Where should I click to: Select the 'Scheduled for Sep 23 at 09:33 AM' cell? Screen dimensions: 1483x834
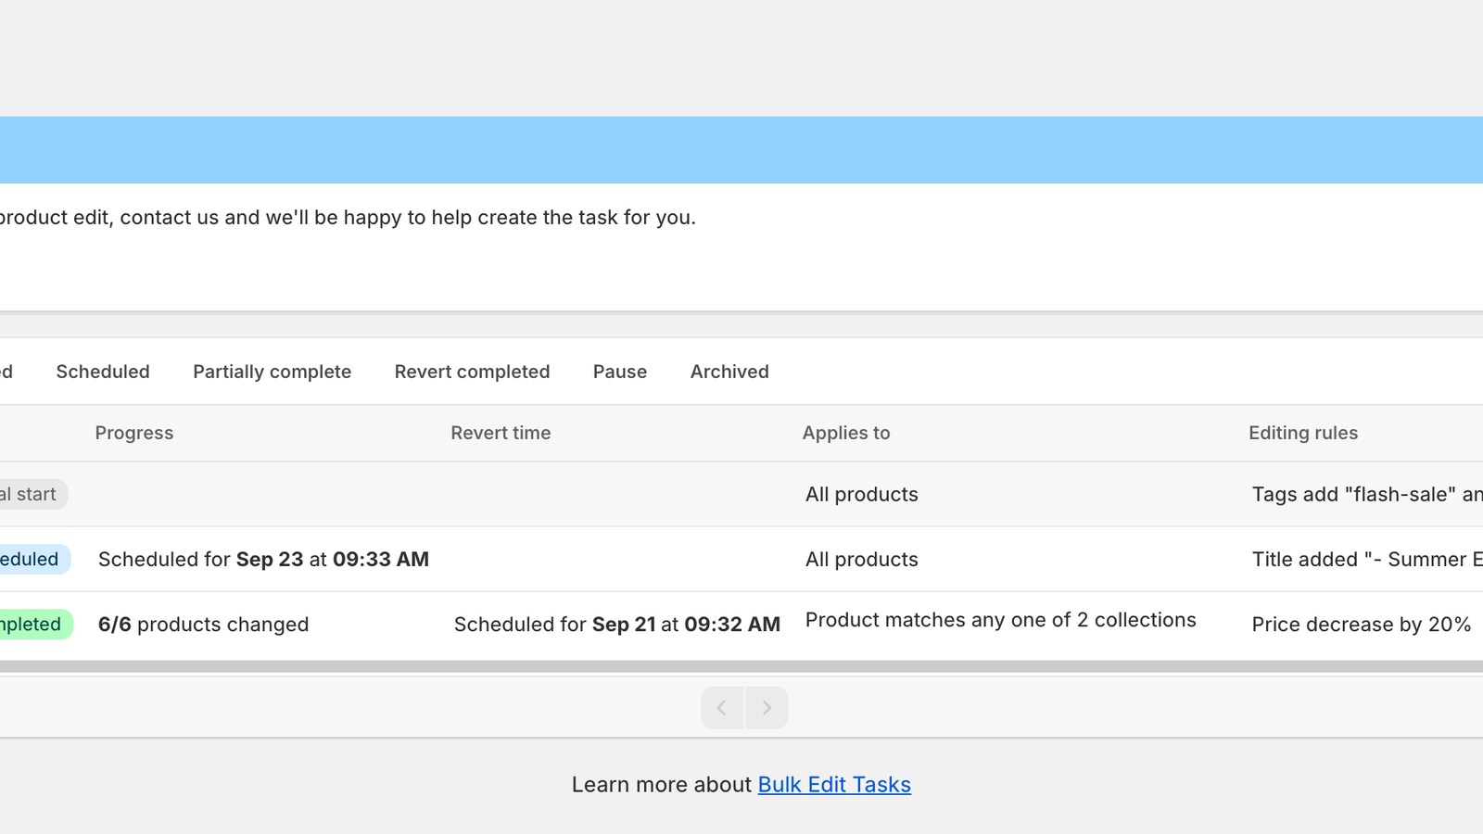[x=263, y=560]
